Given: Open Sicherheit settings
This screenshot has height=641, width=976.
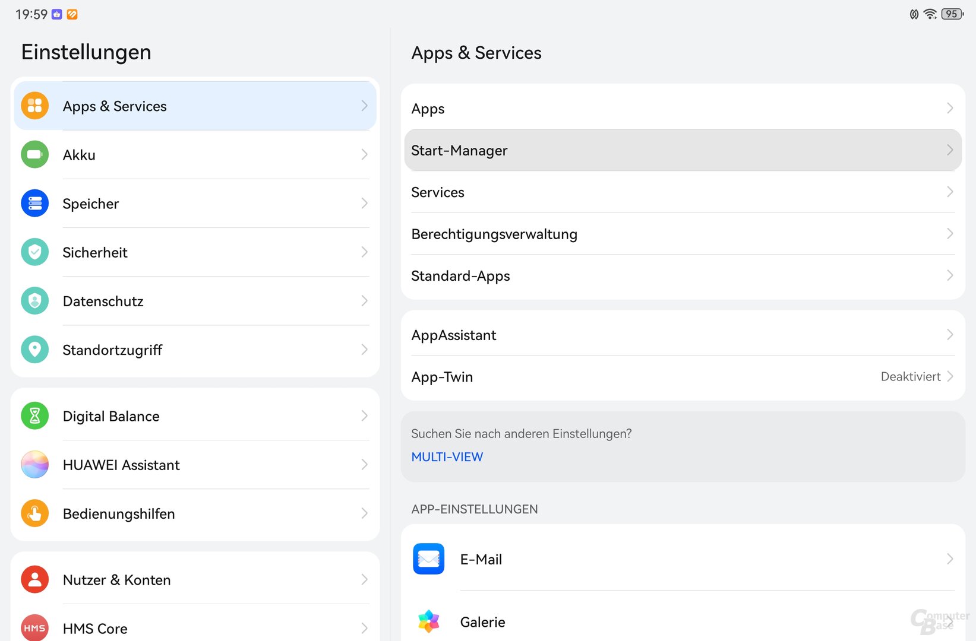Looking at the screenshot, I should [195, 252].
